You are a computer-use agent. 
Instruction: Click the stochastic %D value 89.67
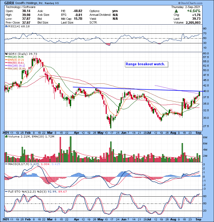click(62, 192)
